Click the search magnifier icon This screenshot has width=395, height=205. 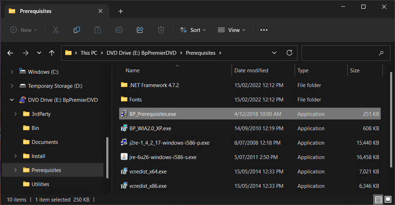pos(381,53)
